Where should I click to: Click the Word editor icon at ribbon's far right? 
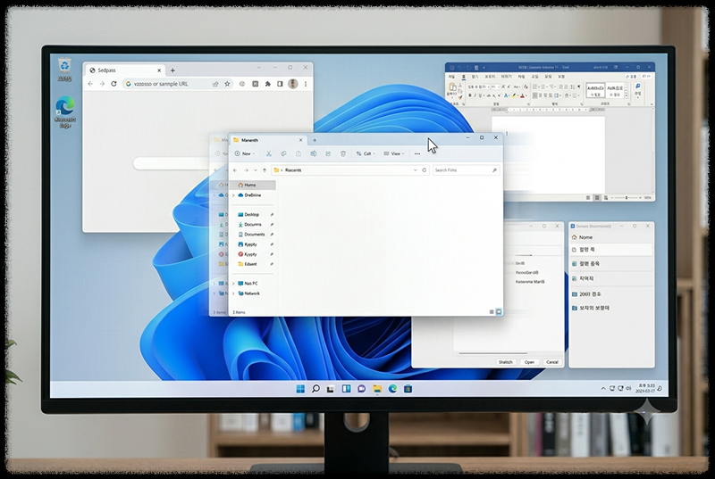point(638,87)
